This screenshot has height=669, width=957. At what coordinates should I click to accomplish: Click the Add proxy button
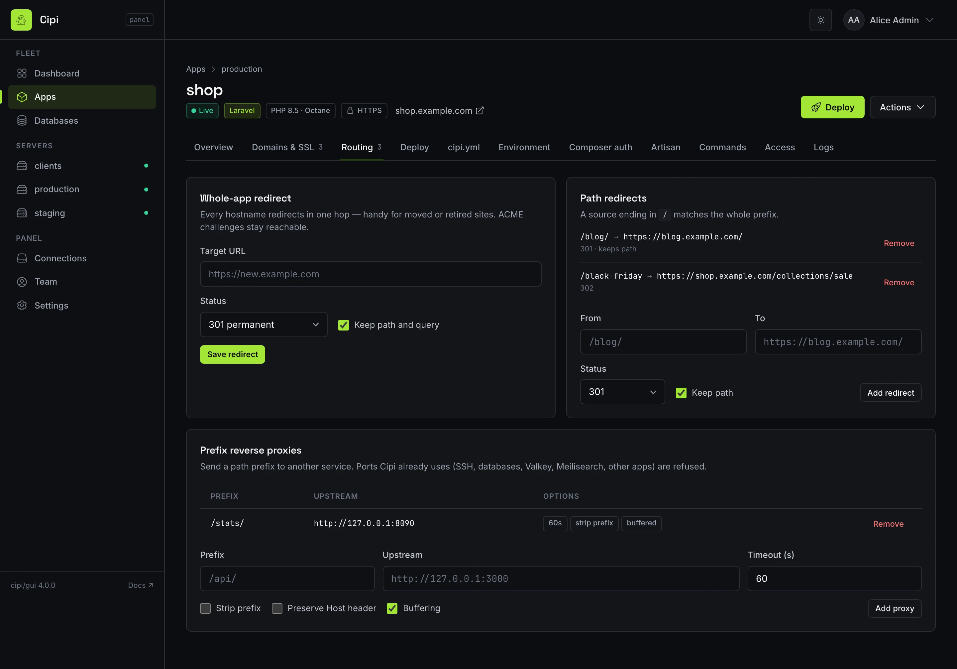tap(895, 608)
